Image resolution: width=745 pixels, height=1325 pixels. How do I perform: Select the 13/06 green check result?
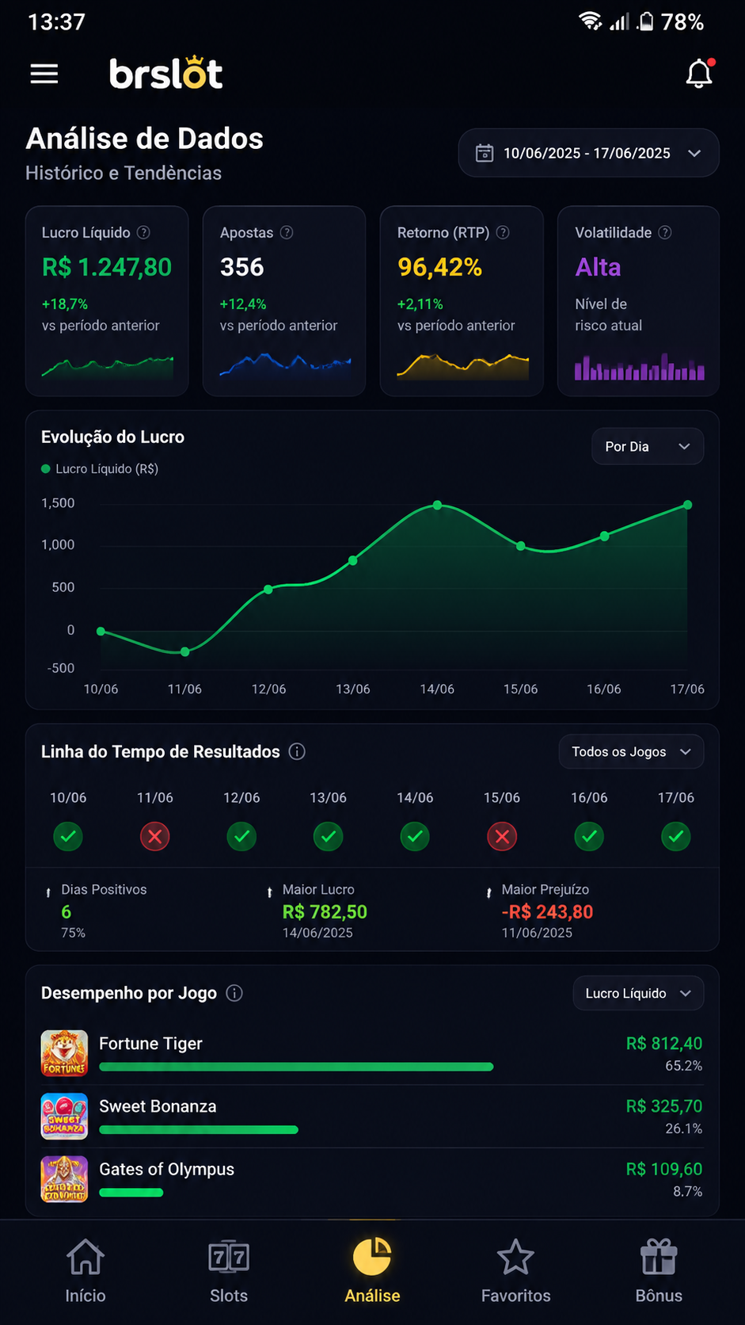tap(328, 836)
